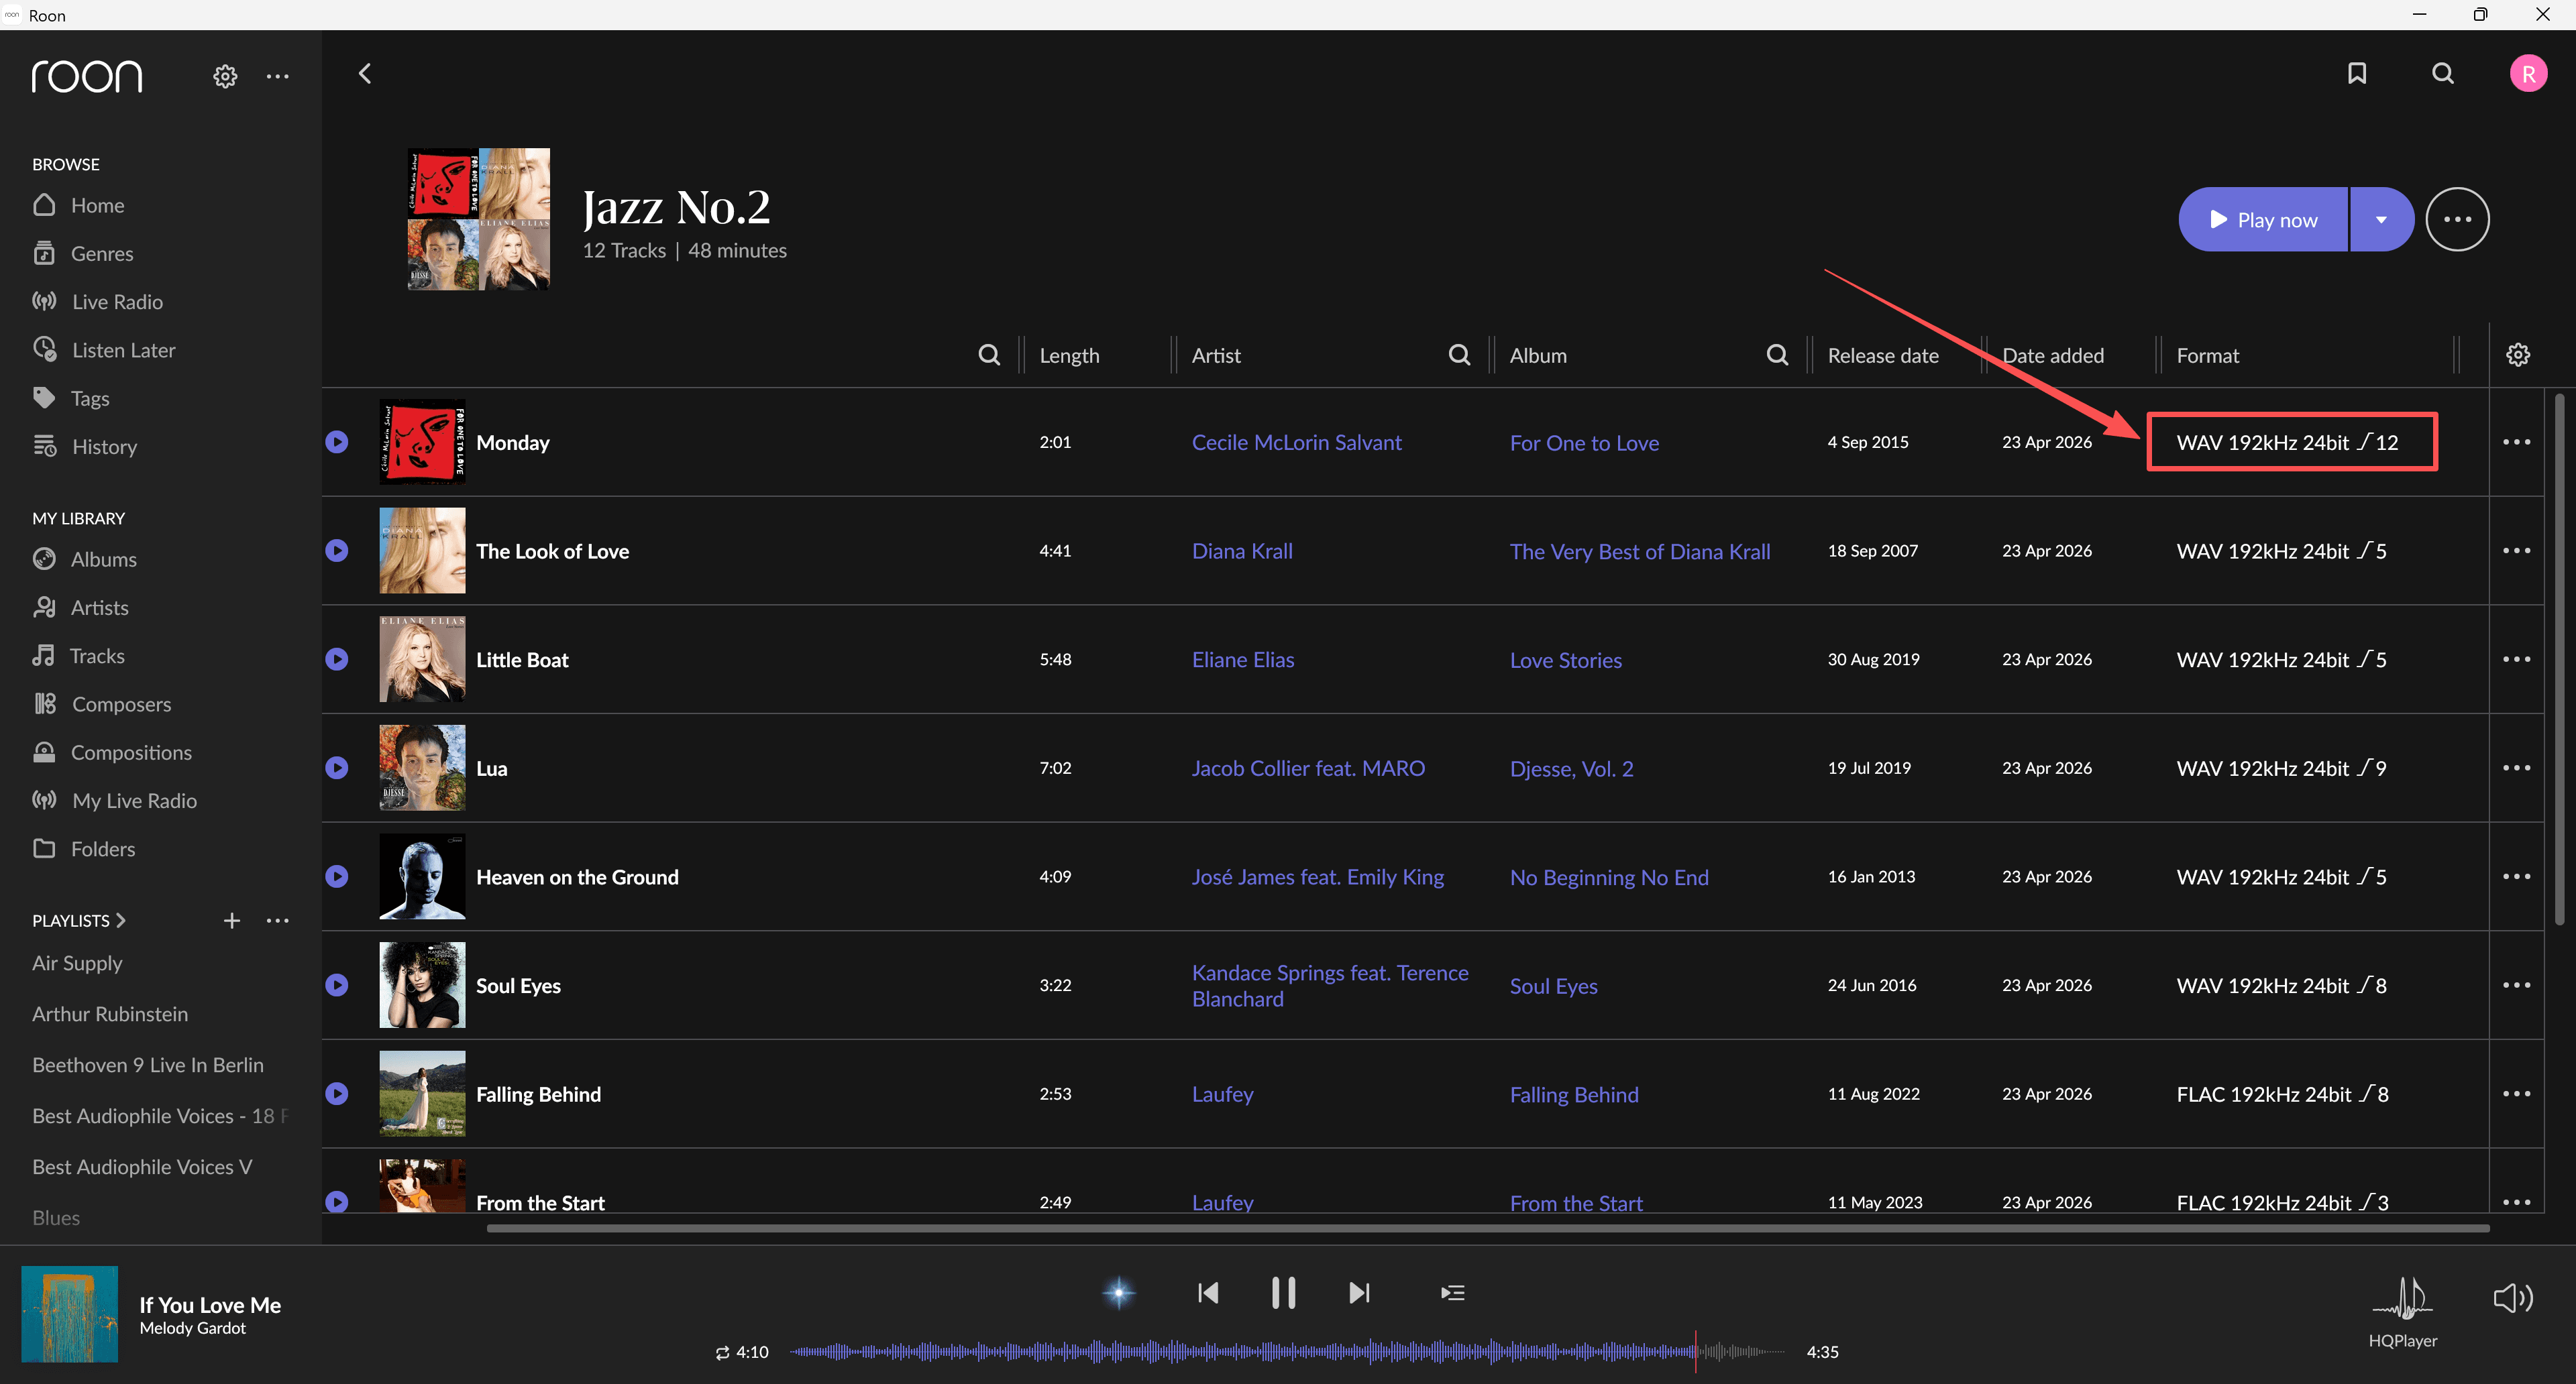This screenshot has height=1384, width=2576.
Task: Click the horizontal scrollbar under tracks
Action: 1488,1228
